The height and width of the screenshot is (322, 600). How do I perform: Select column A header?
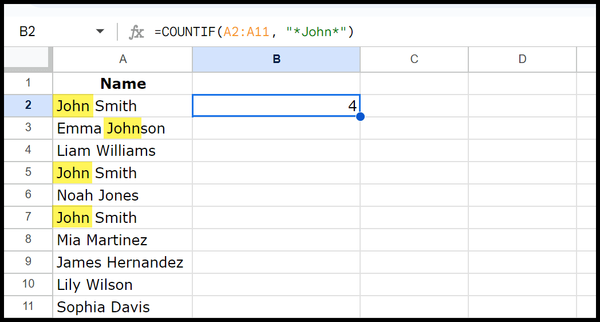tap(123, 60)
